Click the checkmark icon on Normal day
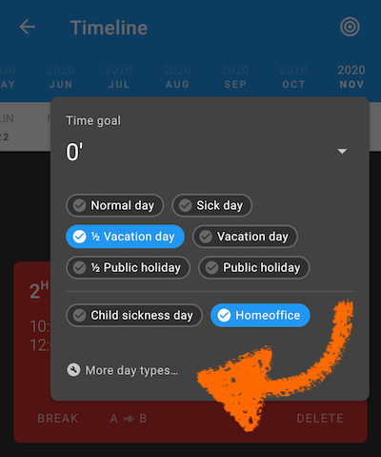The width and height of the screenshot is (381, 457). coord(79,205)
